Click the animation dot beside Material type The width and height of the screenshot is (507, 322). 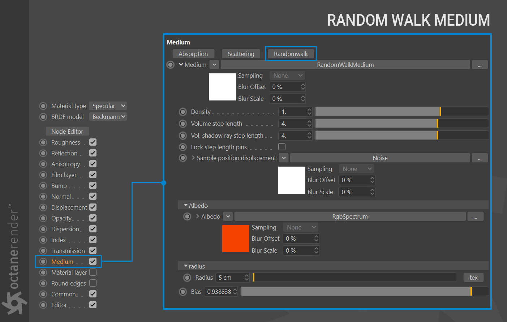coord(43,106)
